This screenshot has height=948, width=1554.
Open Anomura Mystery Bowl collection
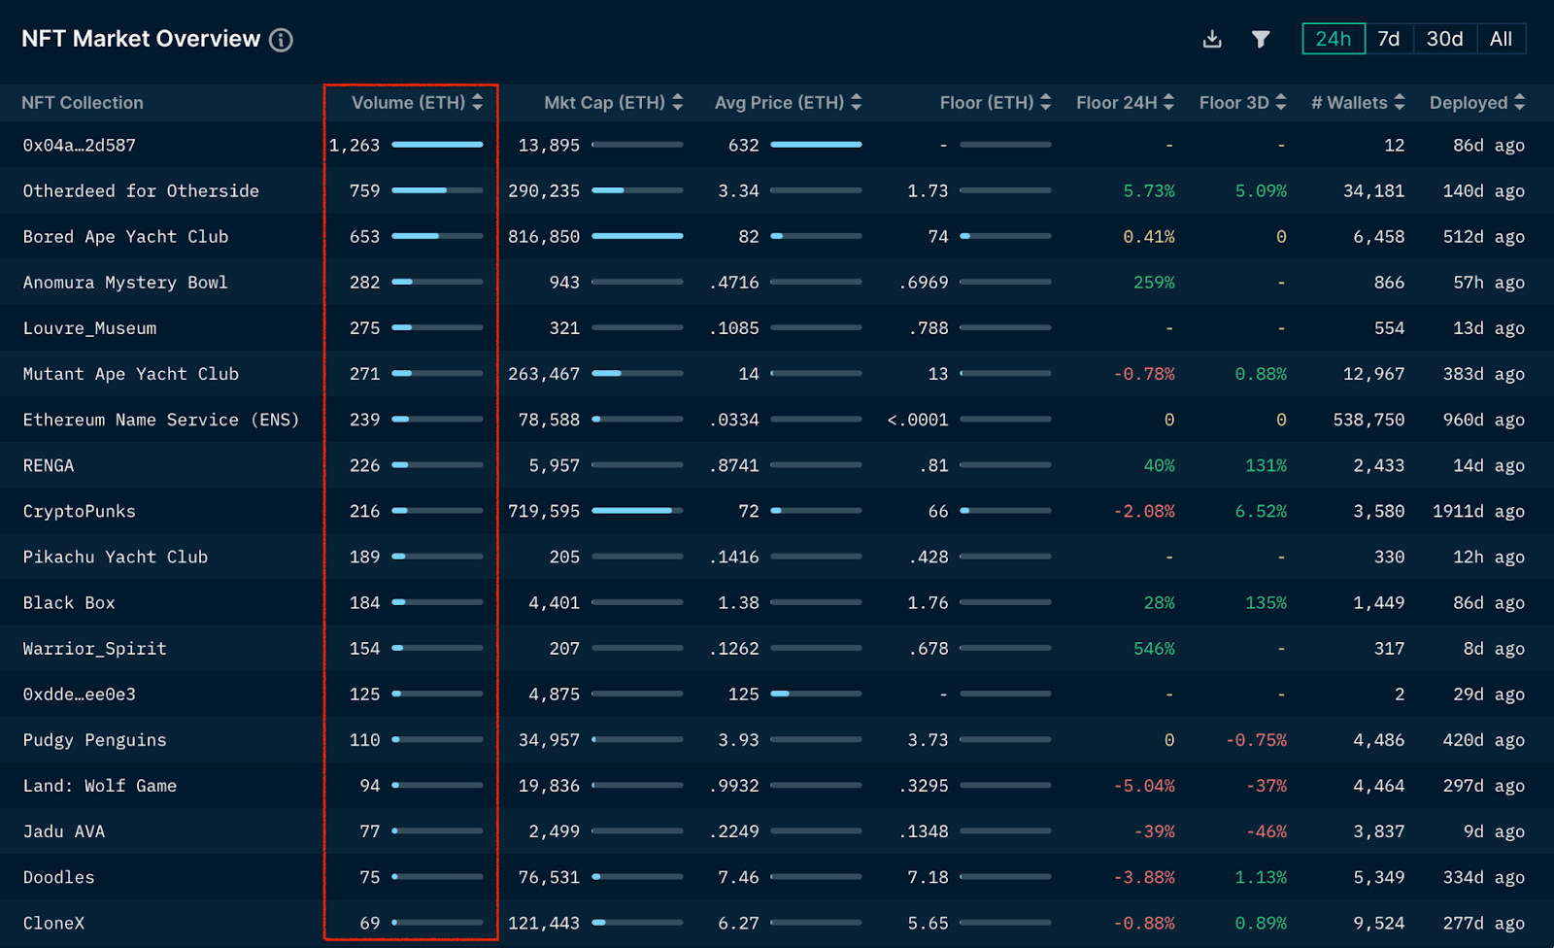(125, 283)
